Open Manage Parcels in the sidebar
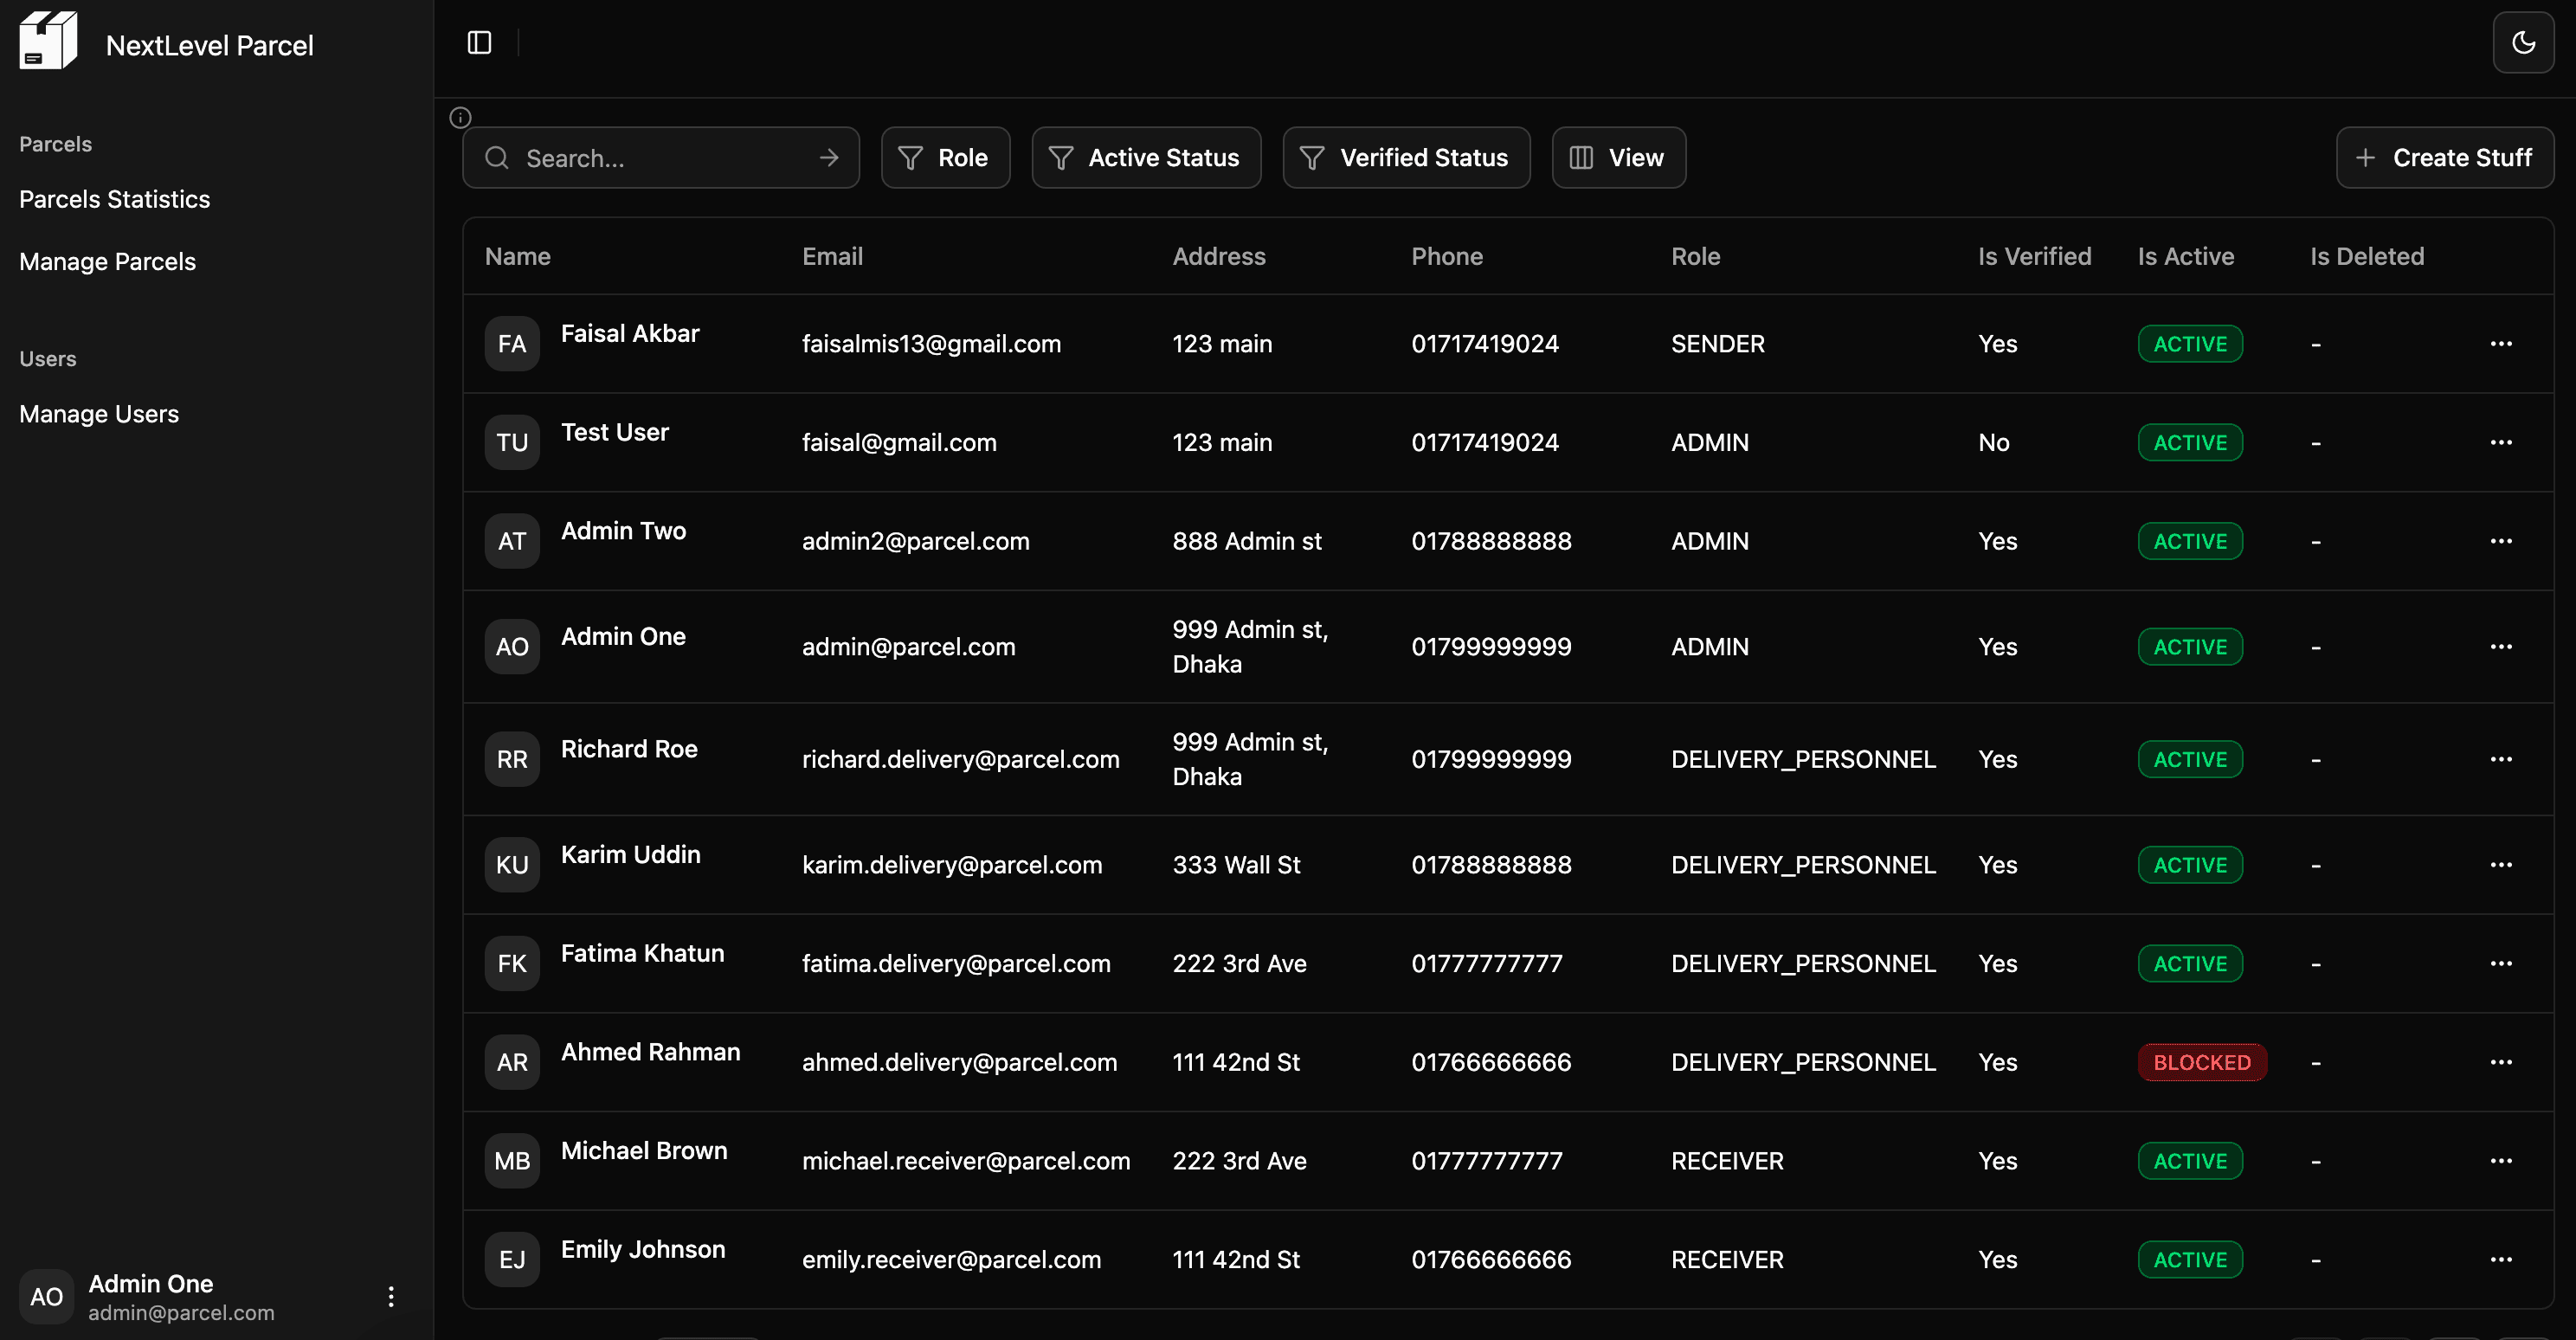 click(107, 262)
